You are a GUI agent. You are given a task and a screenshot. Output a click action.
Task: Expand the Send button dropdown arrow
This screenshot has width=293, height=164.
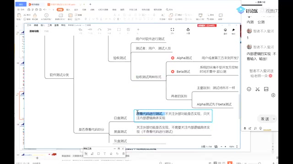pos(274,119)
